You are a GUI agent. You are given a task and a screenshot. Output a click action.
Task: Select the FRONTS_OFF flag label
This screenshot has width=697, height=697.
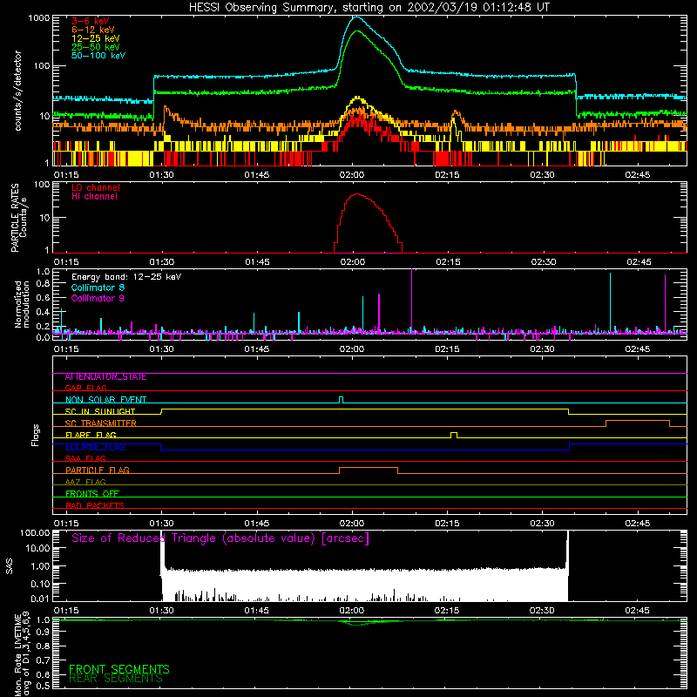tap(92, 494)
